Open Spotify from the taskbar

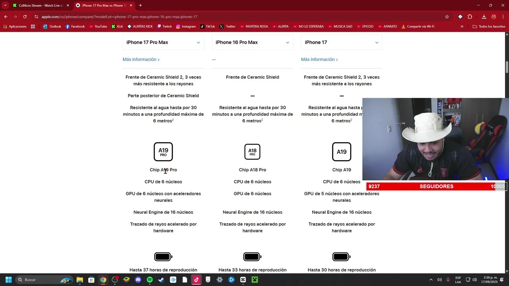click(150, 280)
